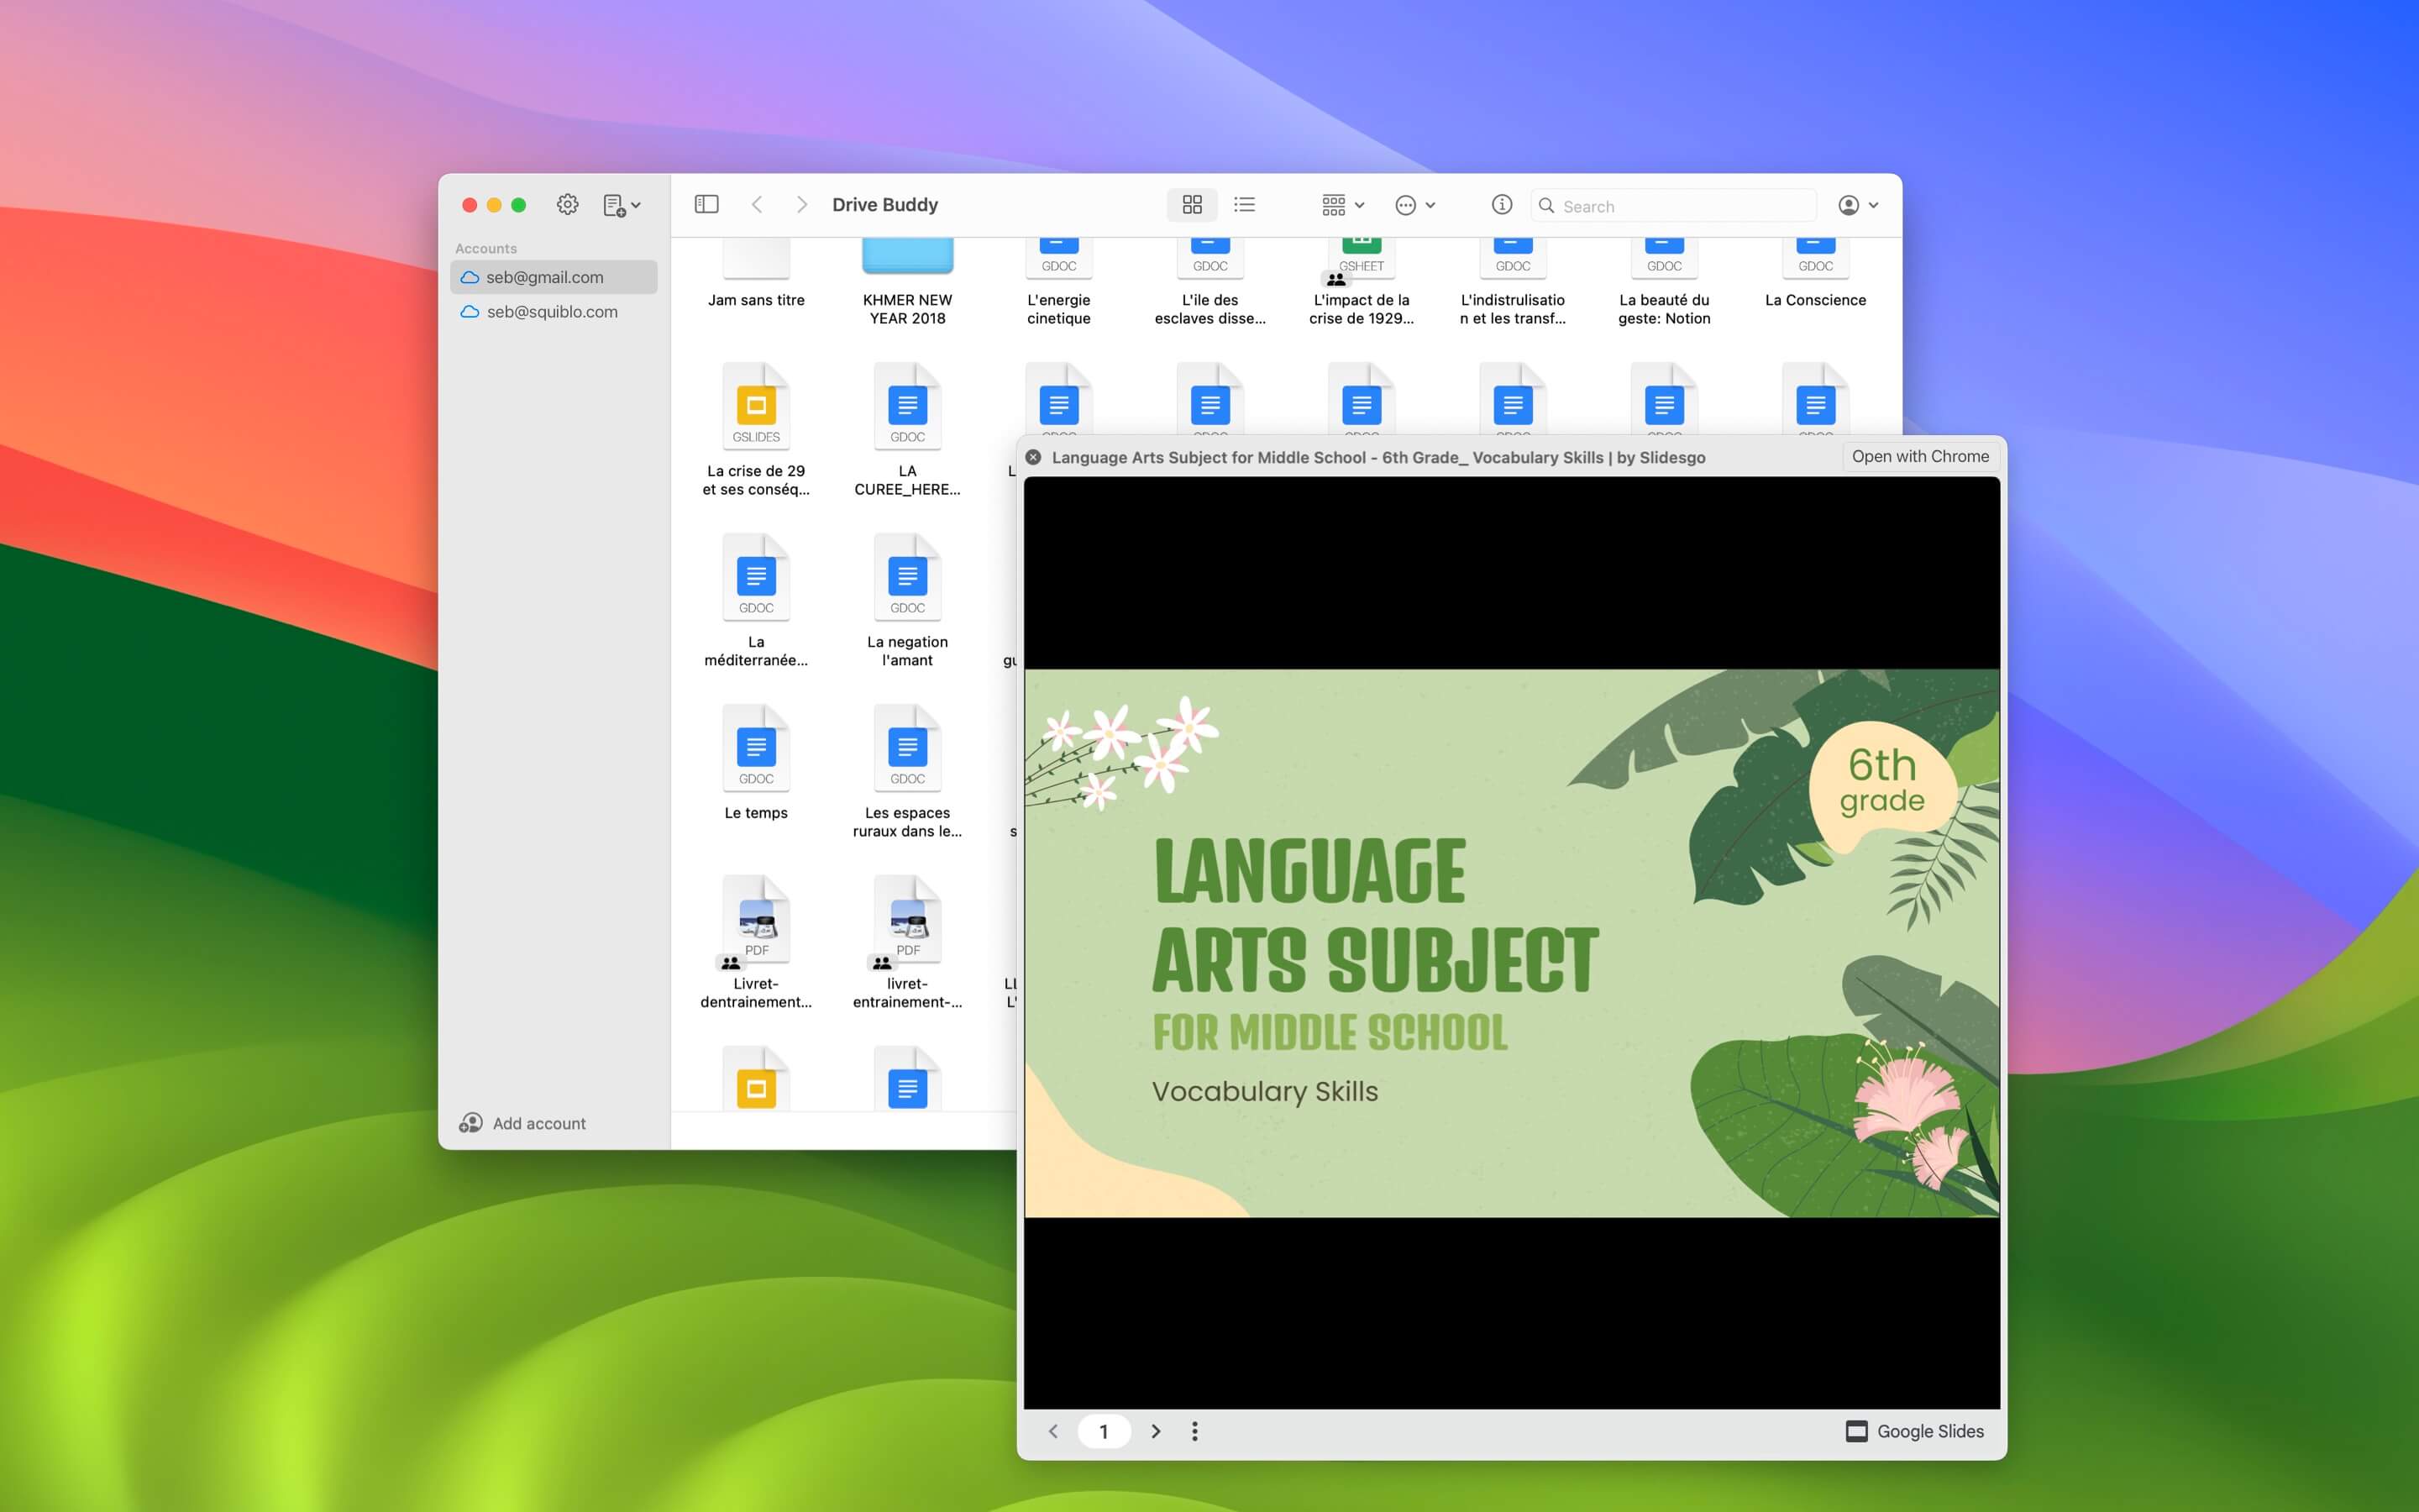The image size is (2419, 1512).
Task: Click the Le temps file name
Action: 757,812
